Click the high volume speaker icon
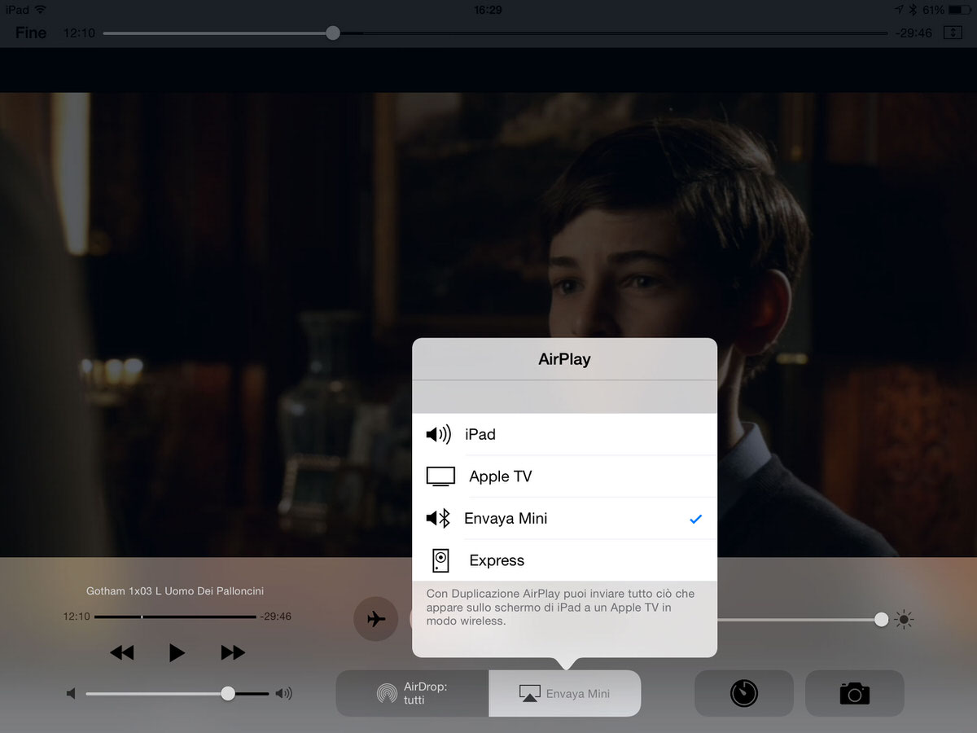This screenshot has height=733, width=977. point(283,693)
